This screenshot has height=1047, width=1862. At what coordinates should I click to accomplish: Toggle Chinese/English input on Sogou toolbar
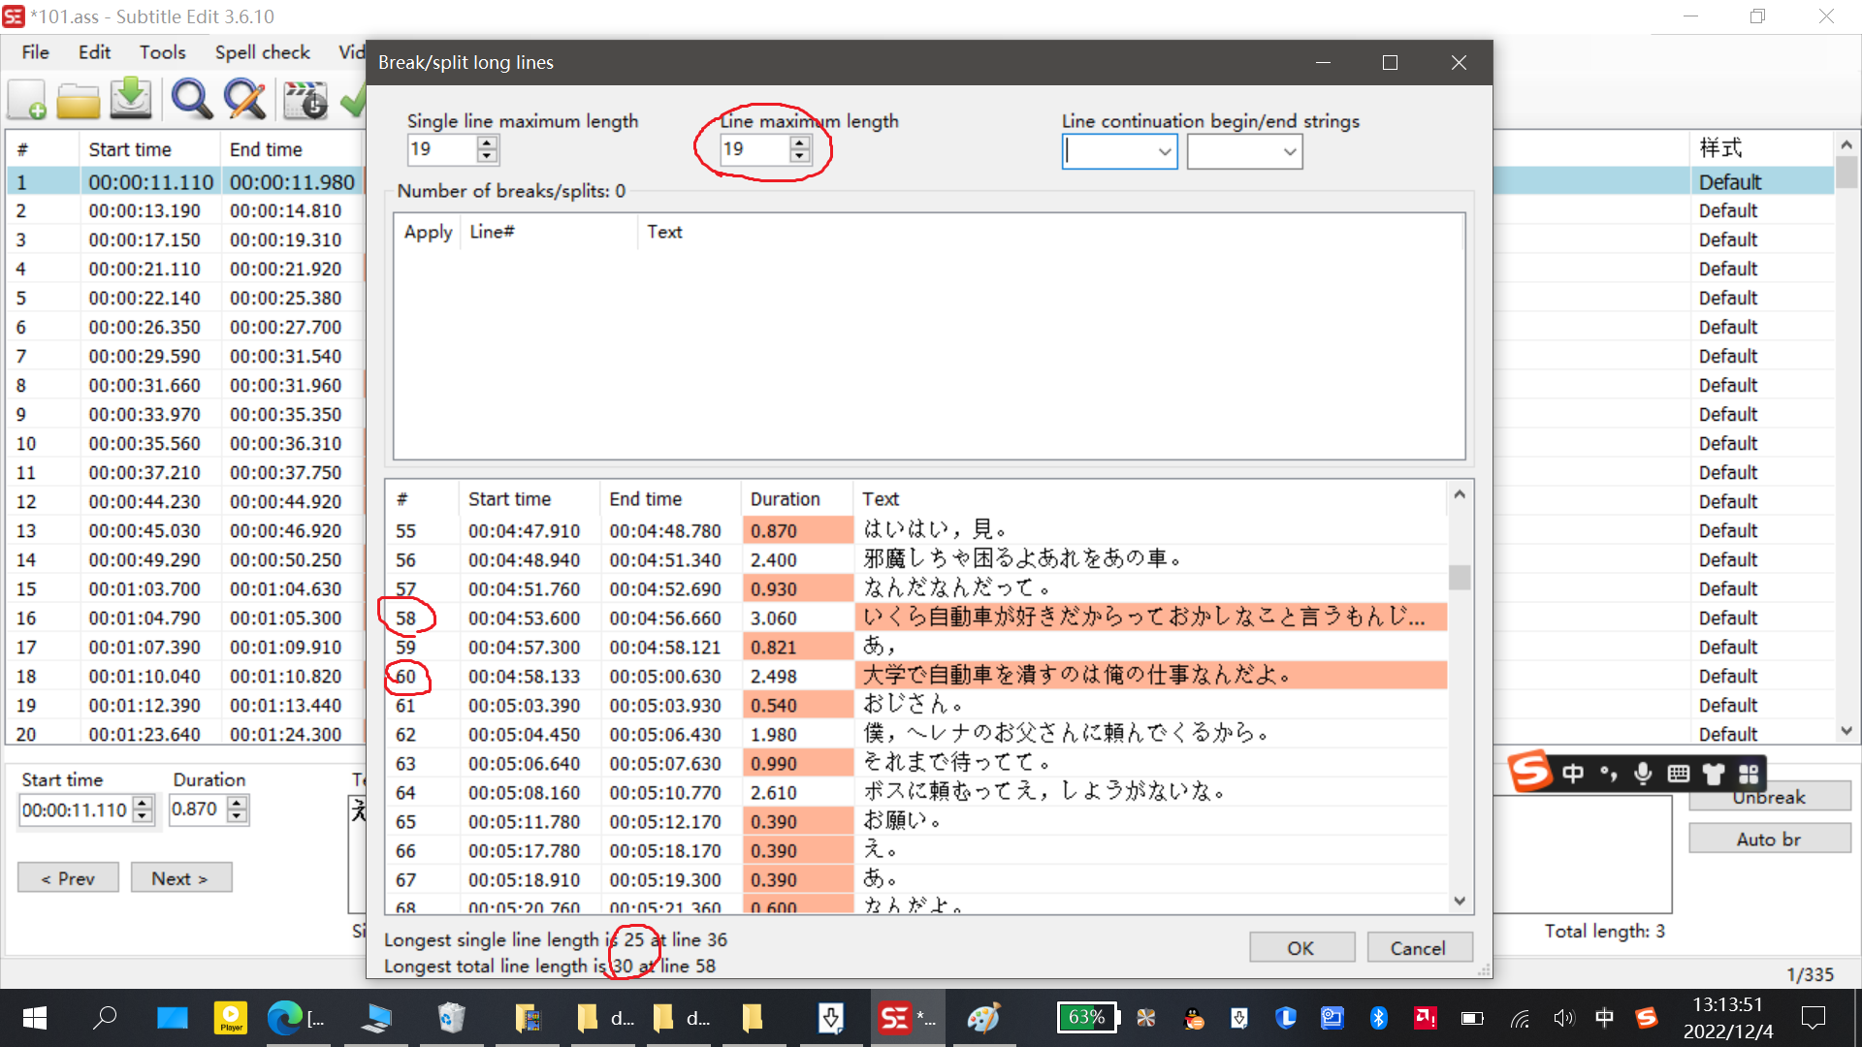[x=1572, y=774]
